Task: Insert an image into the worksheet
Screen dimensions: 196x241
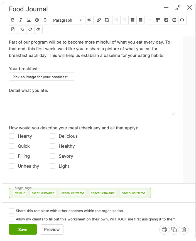Action: pyautogui.click(x=166, y=20)
